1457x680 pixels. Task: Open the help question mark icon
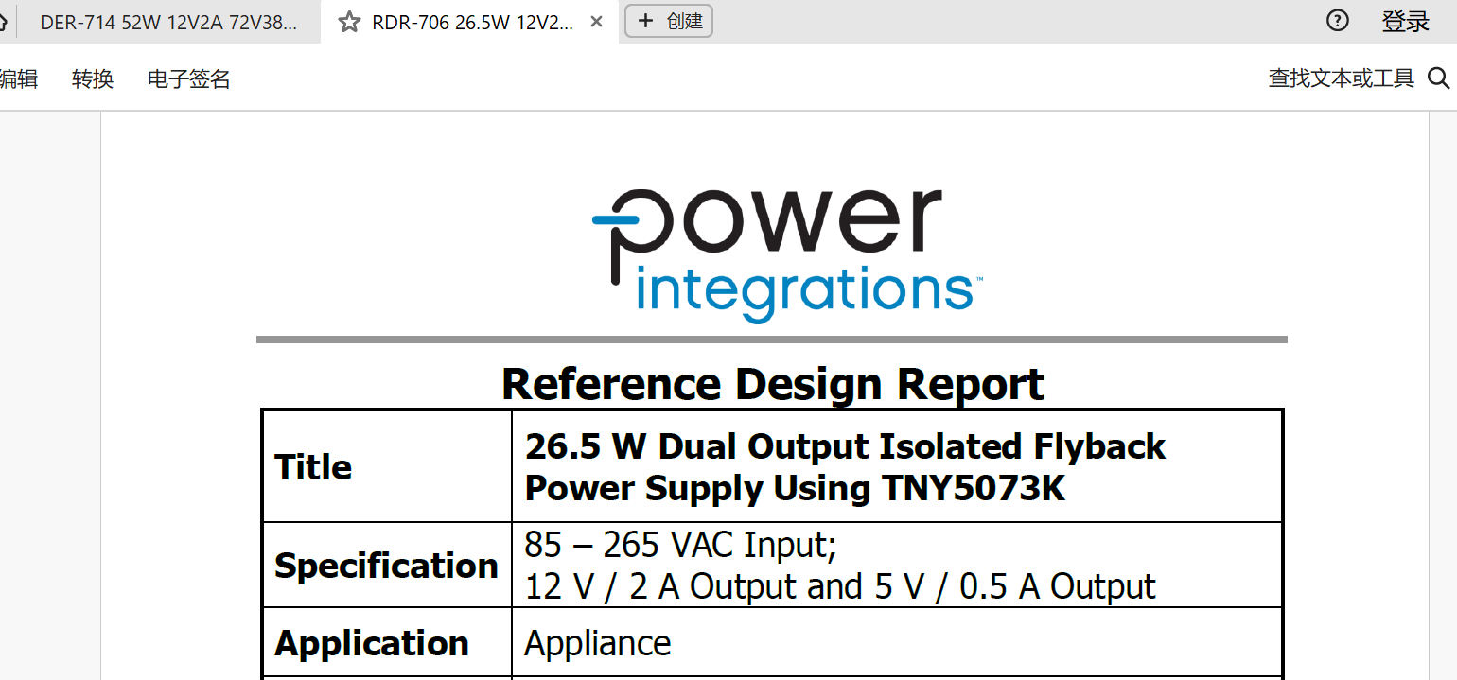tap(1337, 20)
